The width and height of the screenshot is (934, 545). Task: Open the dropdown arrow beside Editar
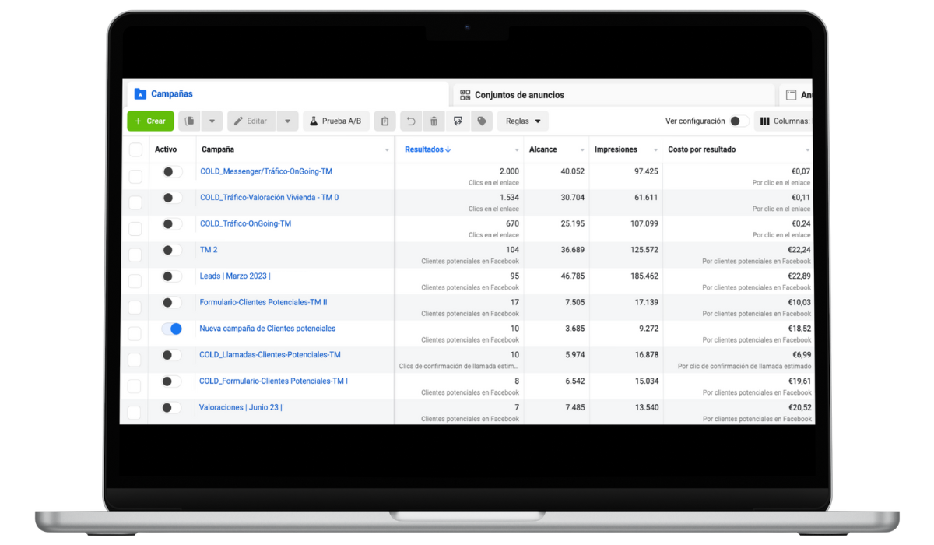pos(287,121)
